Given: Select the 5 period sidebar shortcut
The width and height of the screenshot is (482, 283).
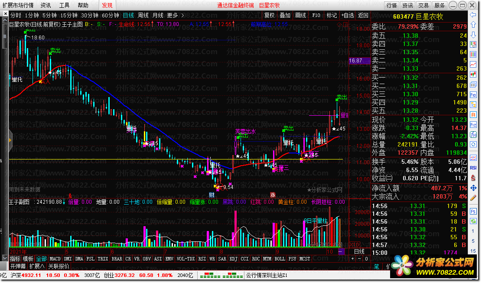Looking at the screenshot, I should point(473,241).
